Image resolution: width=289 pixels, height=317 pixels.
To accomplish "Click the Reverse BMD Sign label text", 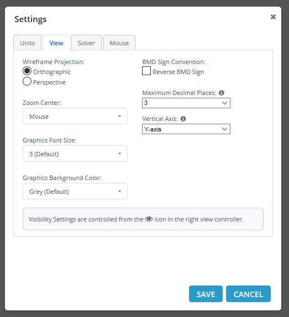I will (x=178, y=72).
